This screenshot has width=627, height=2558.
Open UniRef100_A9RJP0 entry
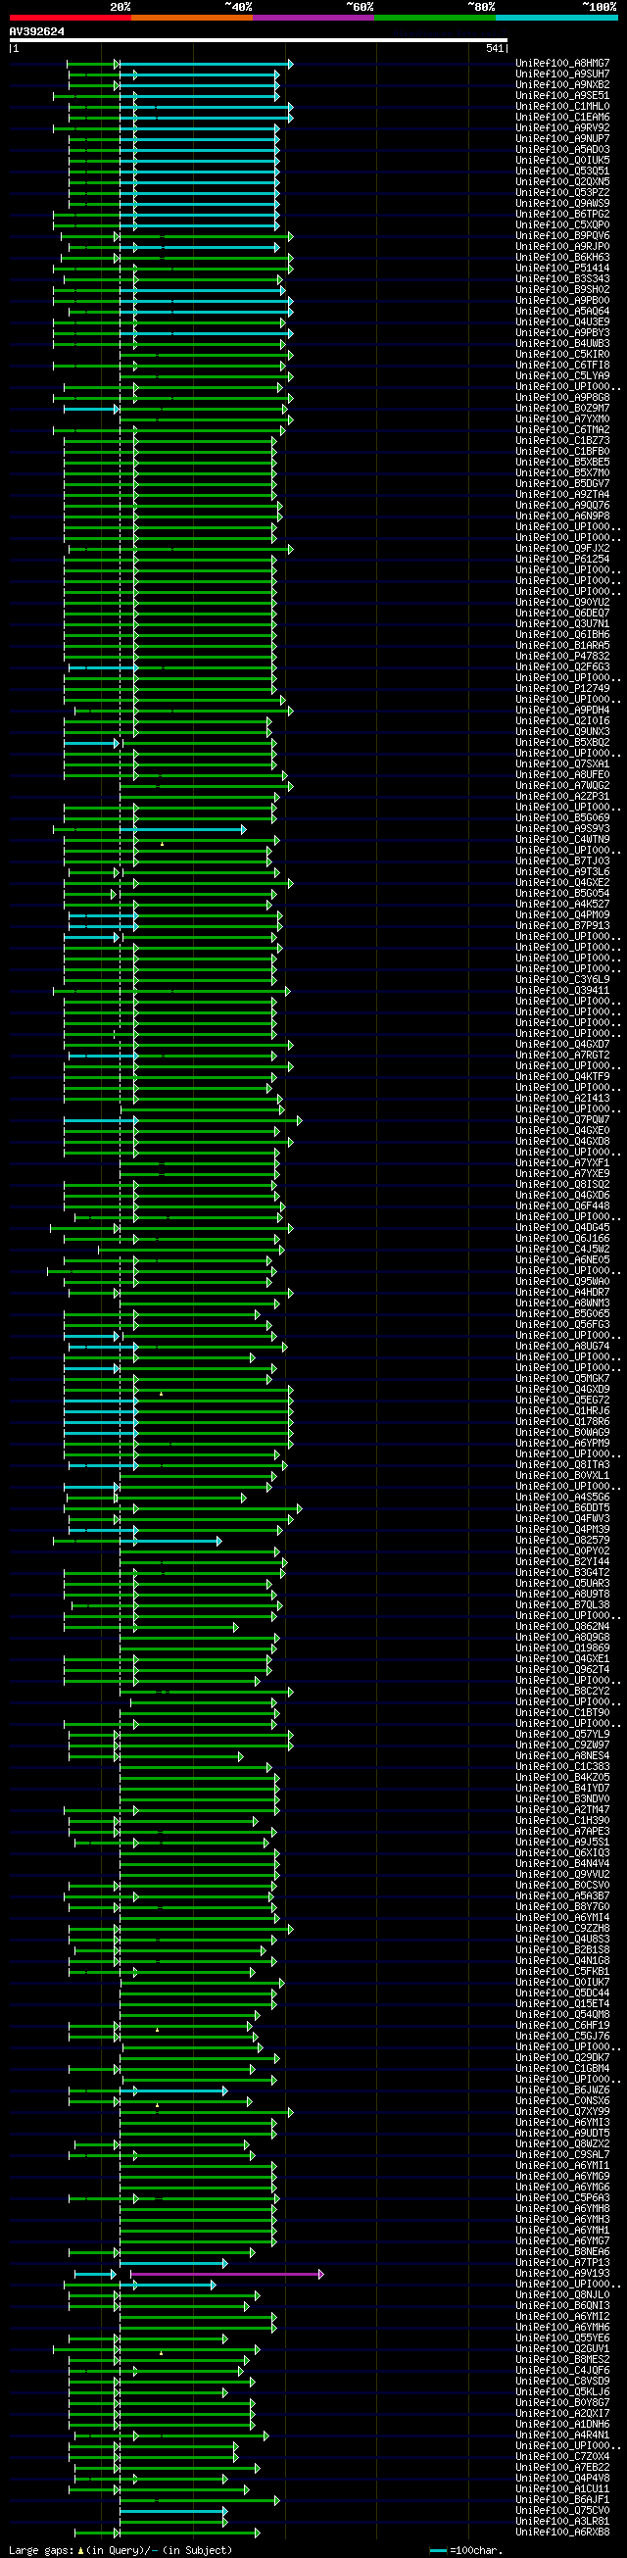click(562, 246)
